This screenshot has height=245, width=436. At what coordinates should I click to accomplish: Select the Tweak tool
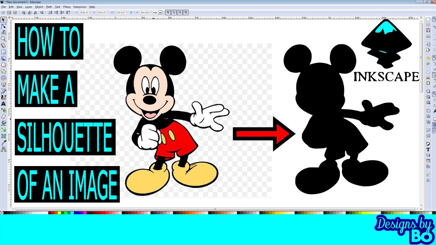coord(3,32)
